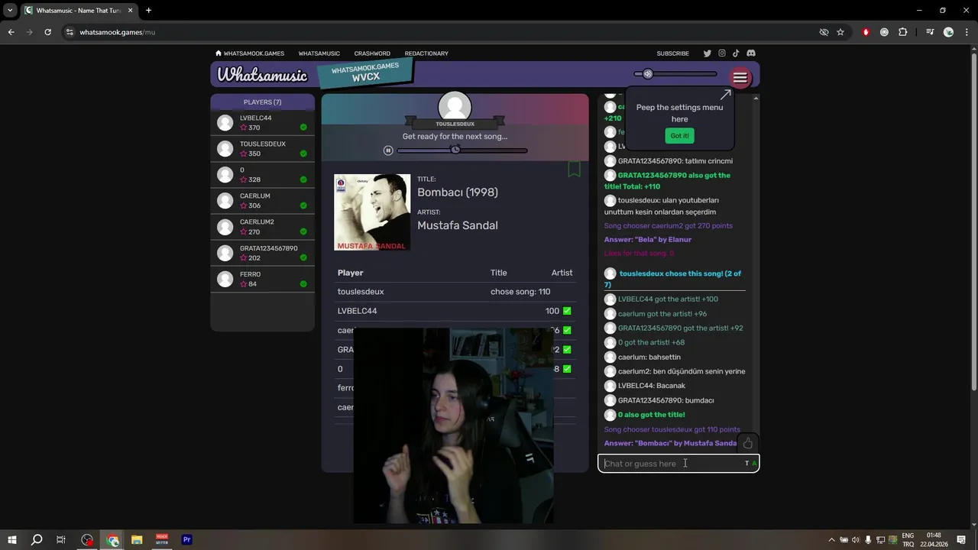Click the address bar URL whatsamook.games
978x550 pixels.
click(117, 32)
